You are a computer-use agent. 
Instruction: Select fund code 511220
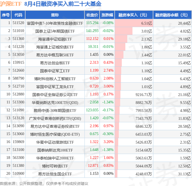point(18,47)
